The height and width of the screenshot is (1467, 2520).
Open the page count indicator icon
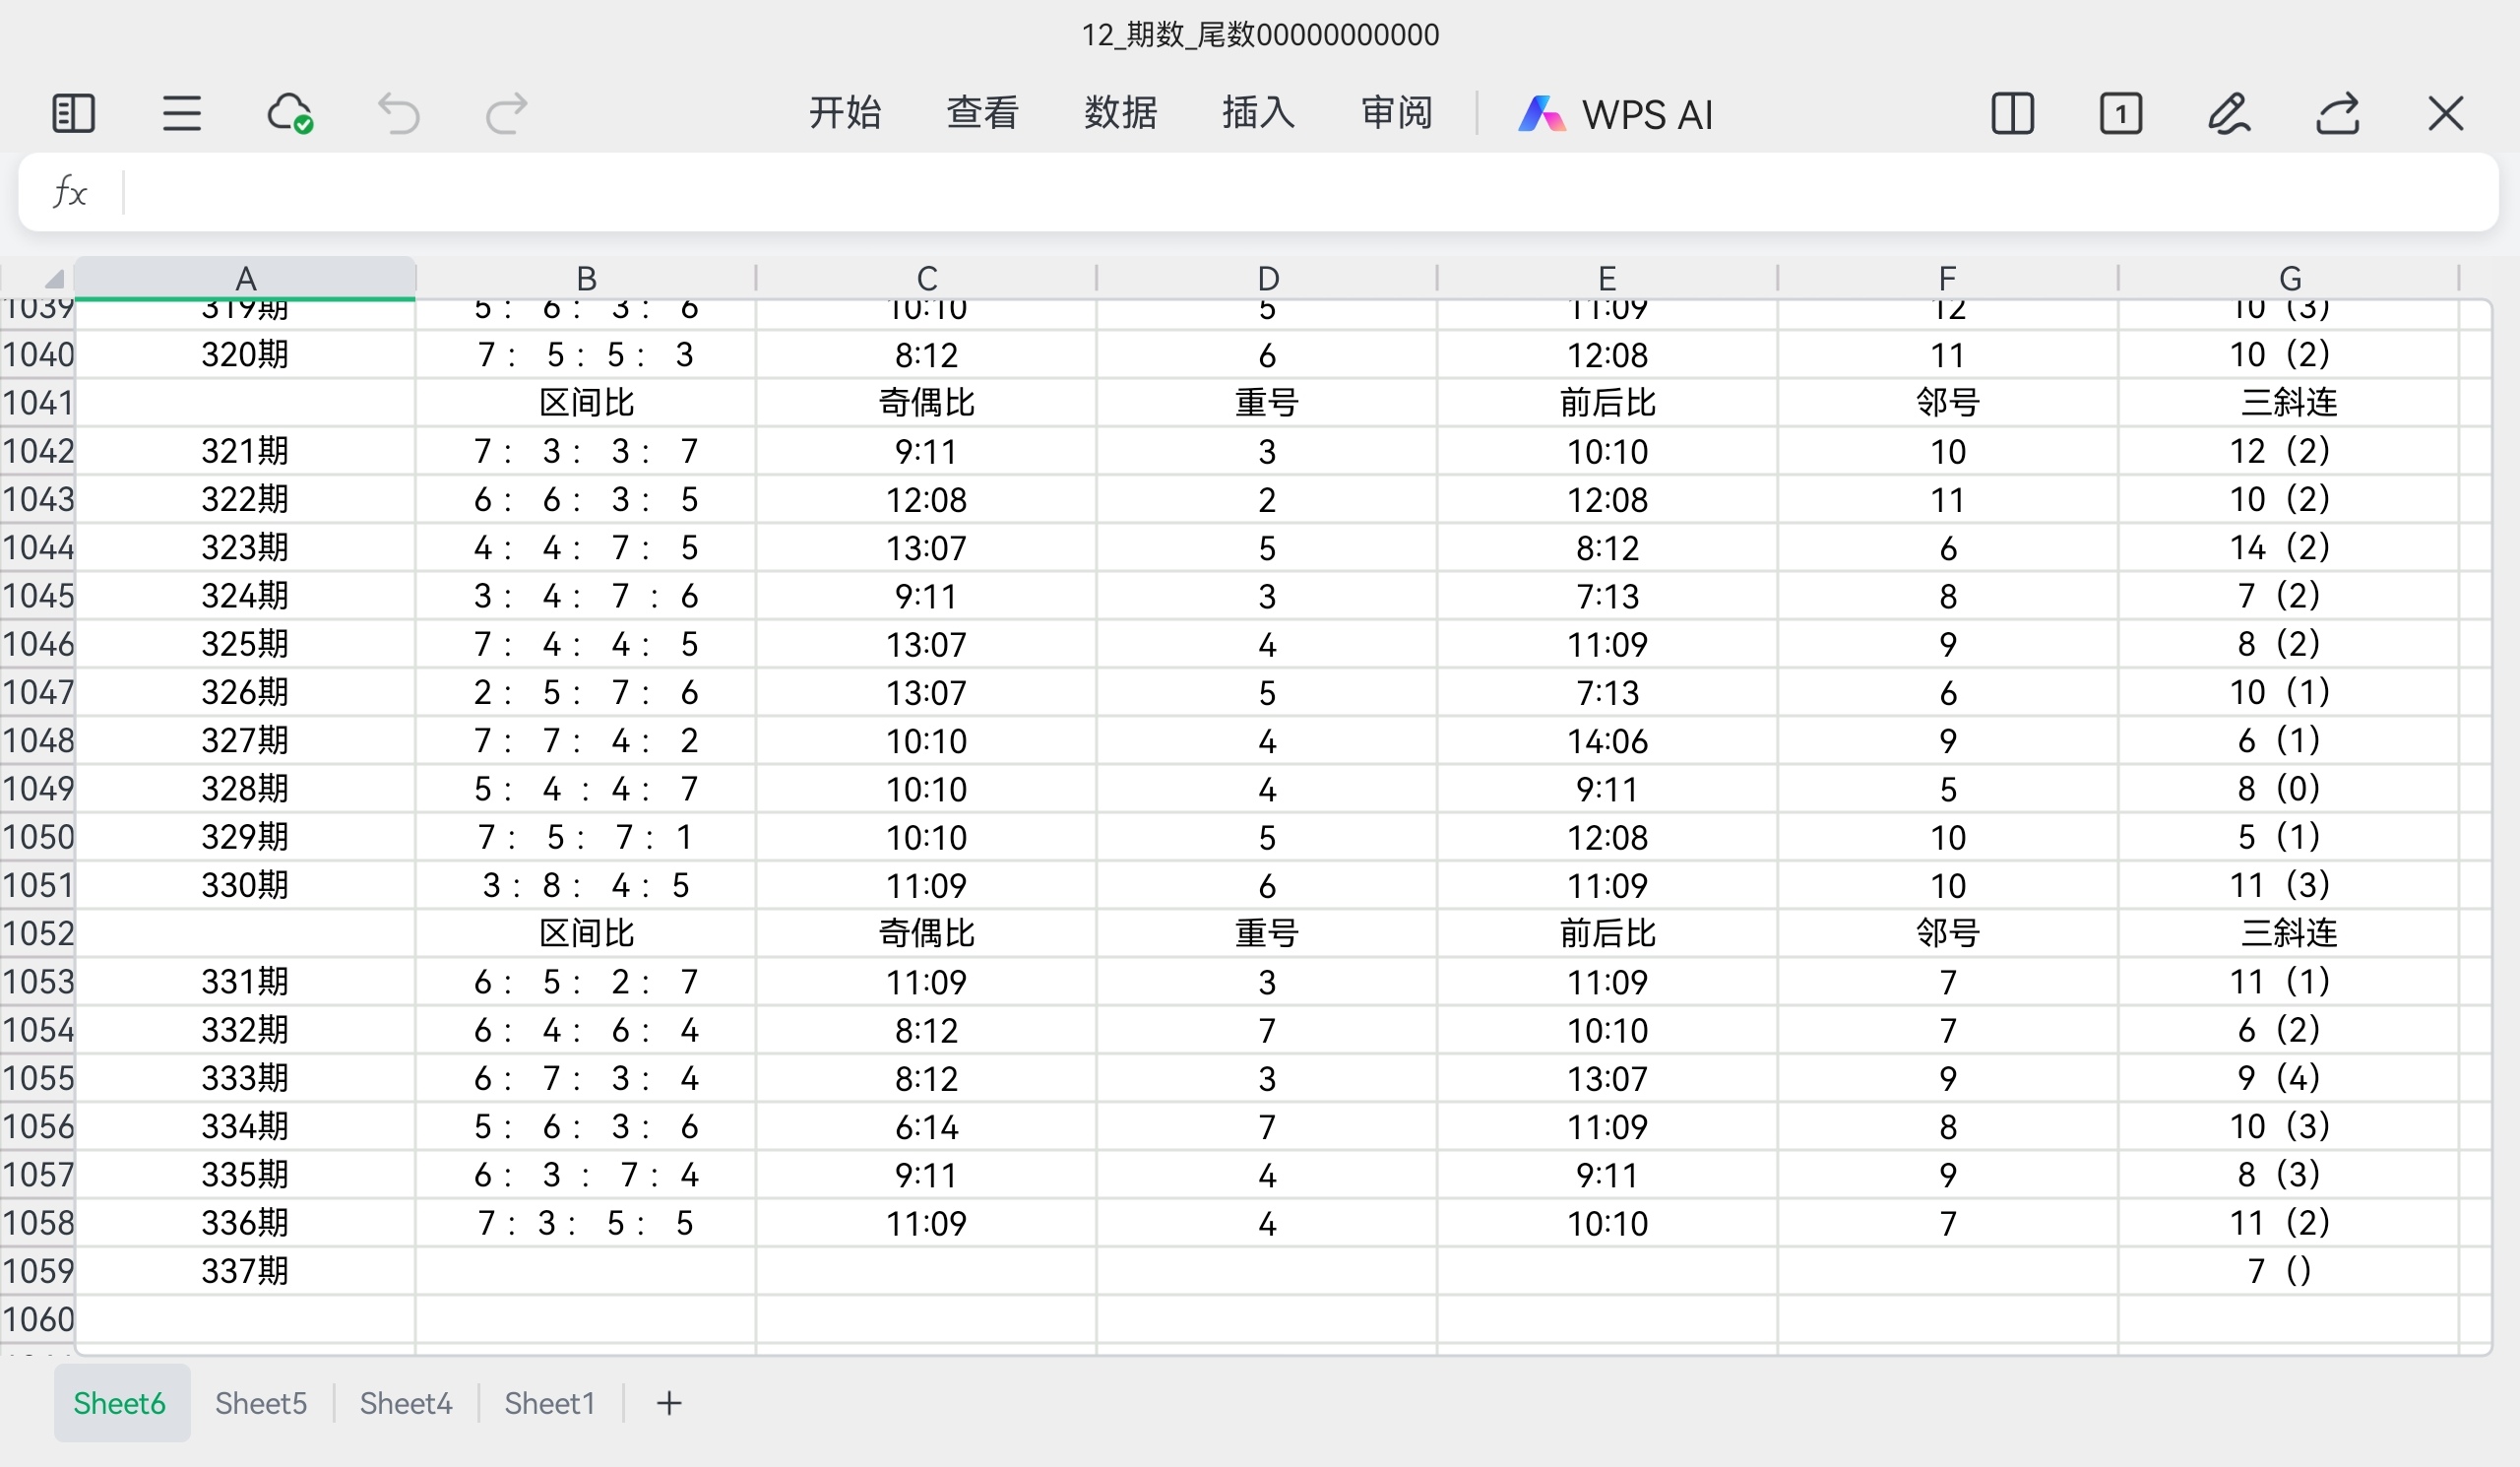click(2120, 114)
